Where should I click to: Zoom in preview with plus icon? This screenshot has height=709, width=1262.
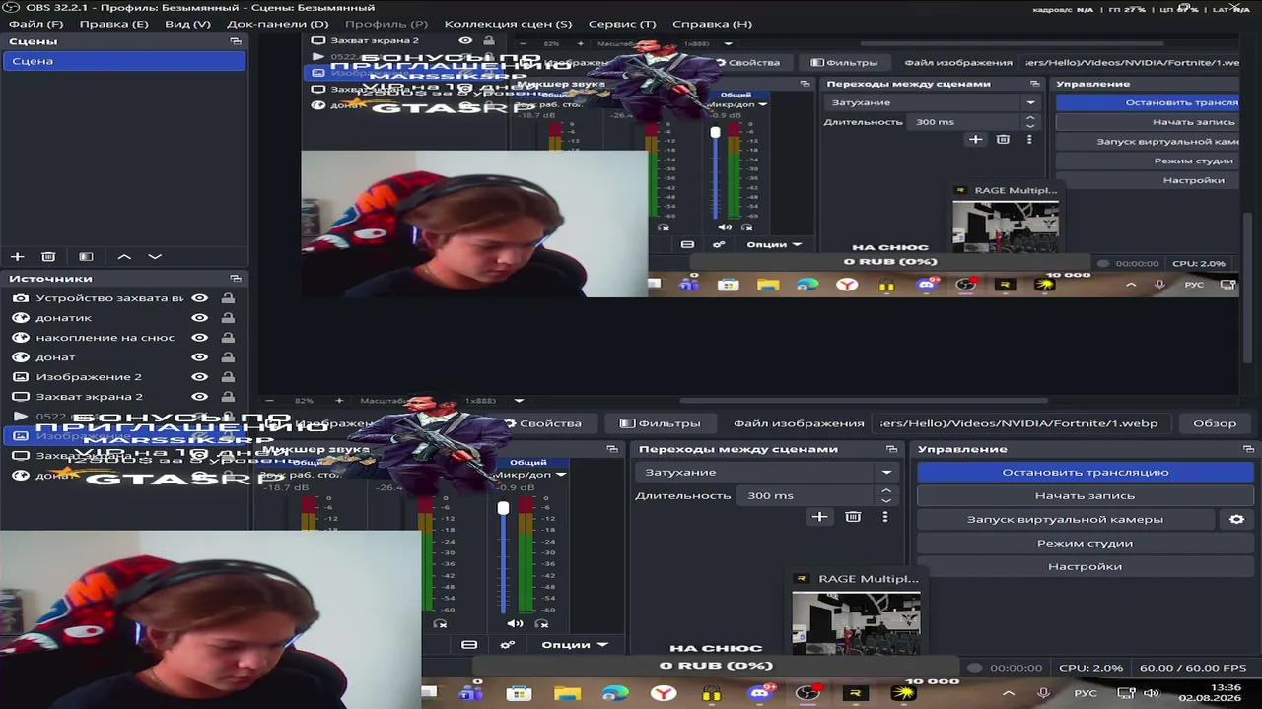(339, 401)
